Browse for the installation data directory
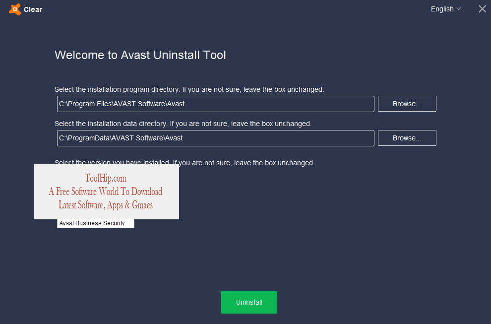This screenshot has height=324, width=491. (407, 138)
